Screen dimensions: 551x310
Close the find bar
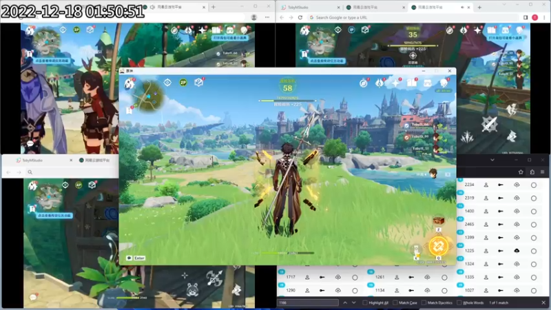tap(543, 302)
